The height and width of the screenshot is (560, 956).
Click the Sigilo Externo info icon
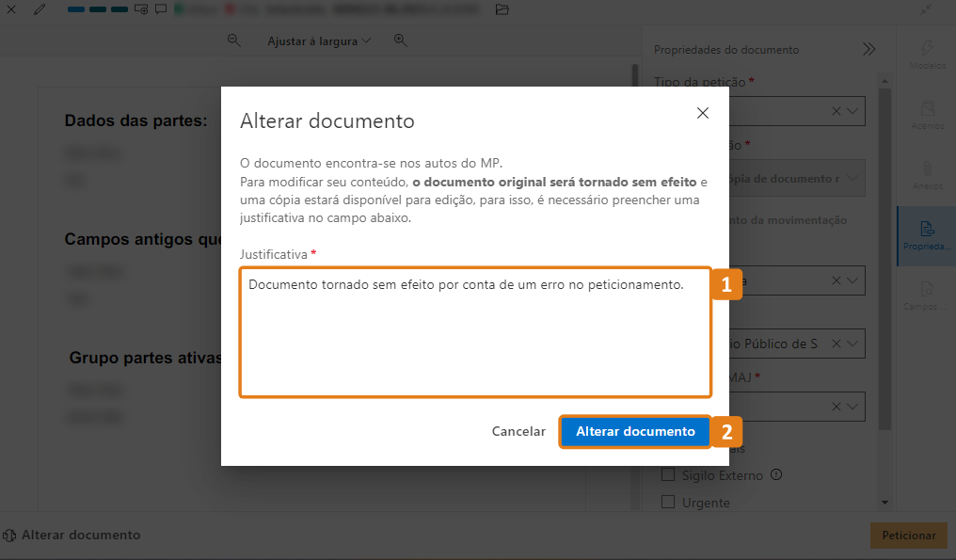click(x=777, y=475)
